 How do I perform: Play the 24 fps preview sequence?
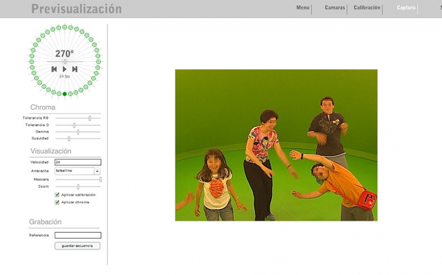(65, 69)
